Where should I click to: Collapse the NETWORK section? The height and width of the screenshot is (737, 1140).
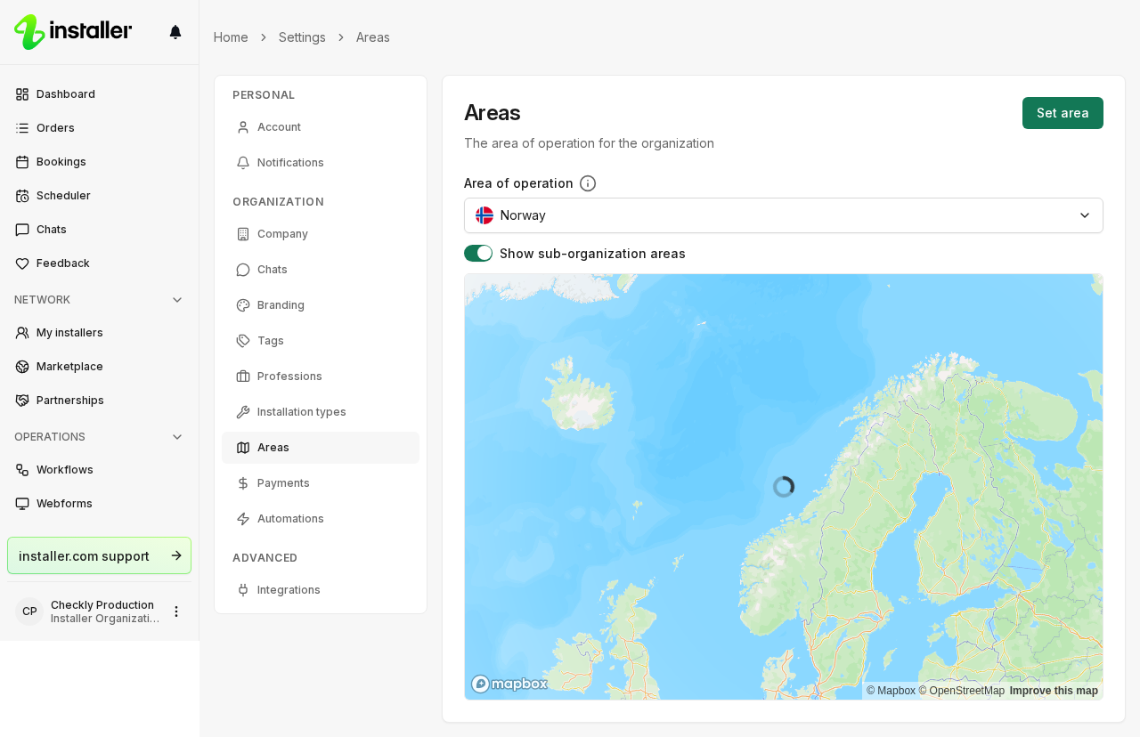99,300
